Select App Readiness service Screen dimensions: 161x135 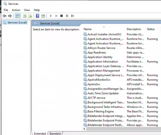click(97, 52)
